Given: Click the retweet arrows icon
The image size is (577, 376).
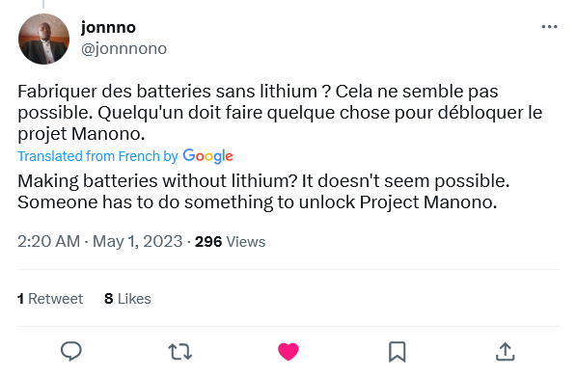Looking at the screenshot, I should [x=179, y=351].
